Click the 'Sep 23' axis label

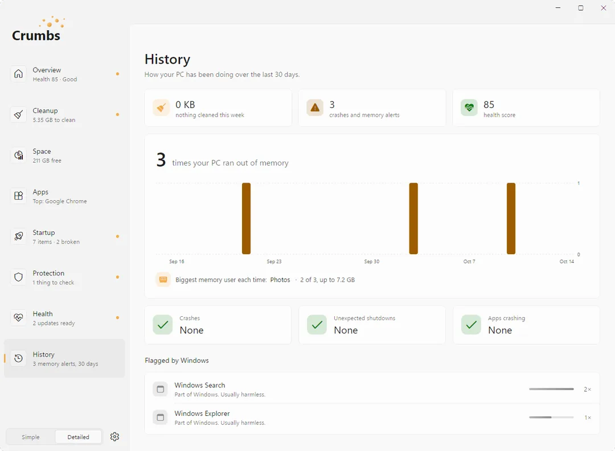coord(274,262)
